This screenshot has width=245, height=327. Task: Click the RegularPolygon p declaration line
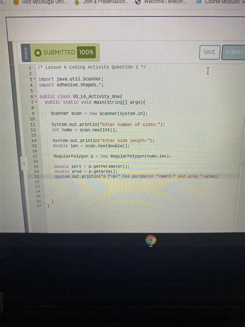pos(112,156)
